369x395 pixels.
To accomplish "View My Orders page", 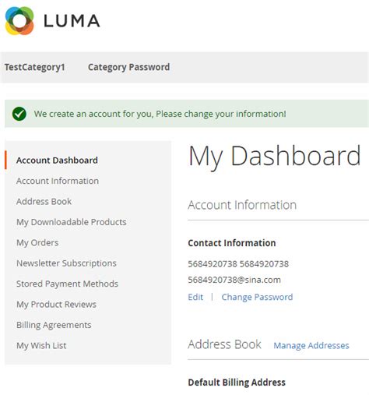I will (x=37, y=242).
